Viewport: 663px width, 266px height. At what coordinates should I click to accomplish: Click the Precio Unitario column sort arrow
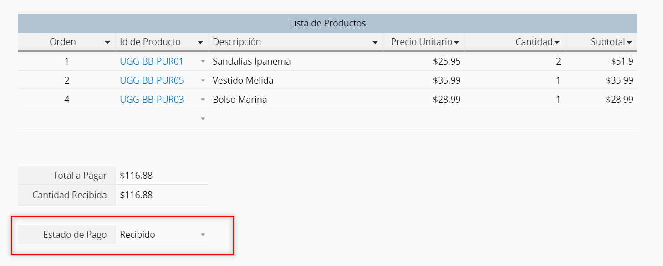[456, 42]
